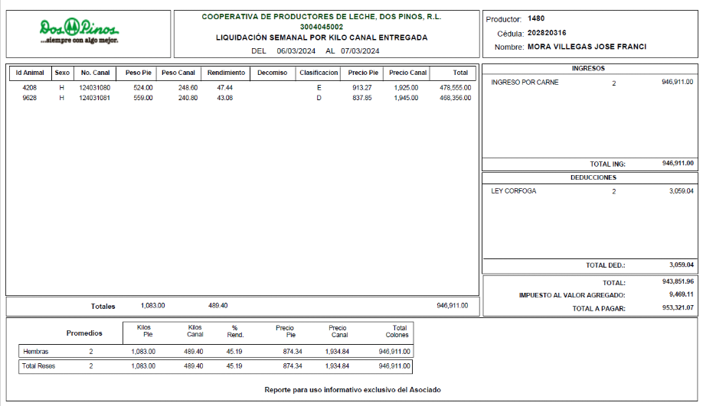Click the DEDUCCIONES section header
Viewport: 703px width, 406px height.
pyautogui.click(x=588, y=177)
